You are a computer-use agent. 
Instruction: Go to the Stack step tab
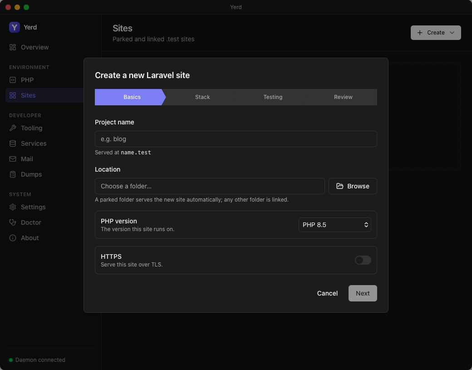point(202,97)
